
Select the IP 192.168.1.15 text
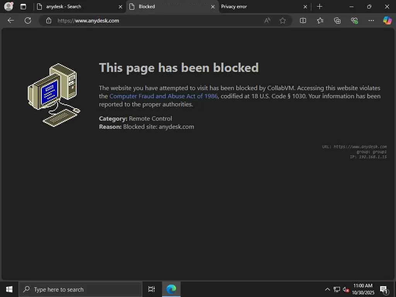(368, 157)
